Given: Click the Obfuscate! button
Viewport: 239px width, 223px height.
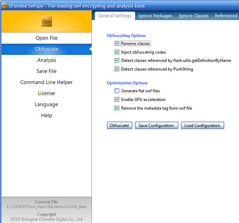Looking at the screenshot, I should (120, 125).
